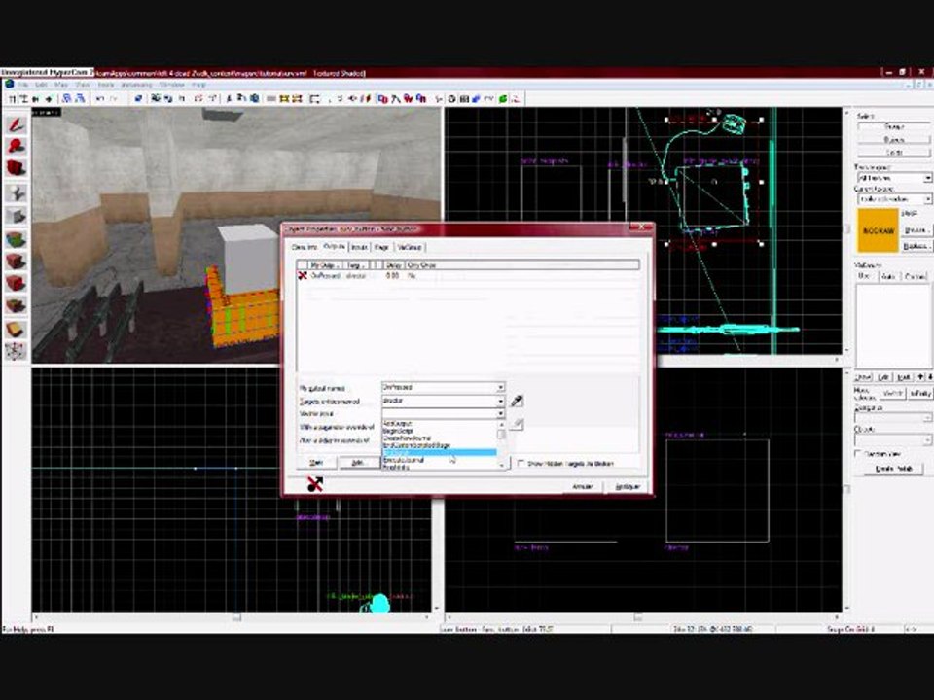Toggle the Random yaw checkbox

point(858,454)
